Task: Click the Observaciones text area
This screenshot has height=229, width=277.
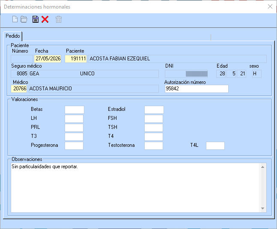Action: tap(135, 187)
